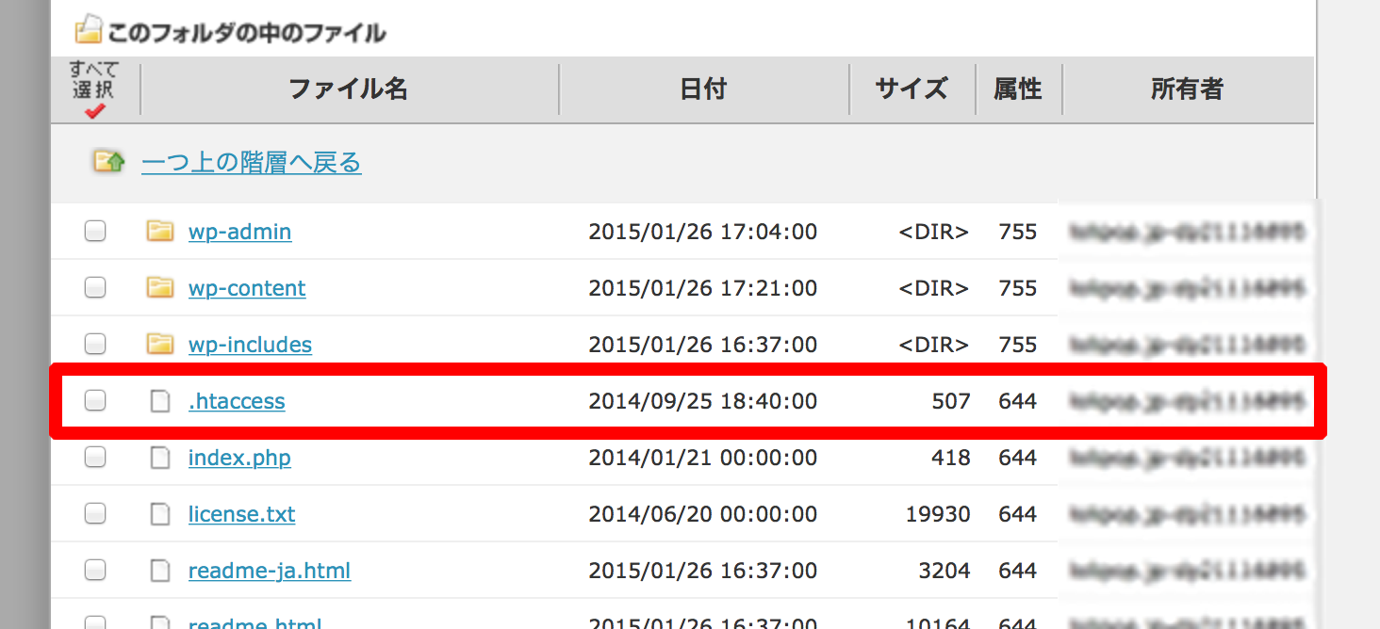Click the folder icon beside wp-admin
Viewport: 1380px width, 629px height.
(160, 231)
